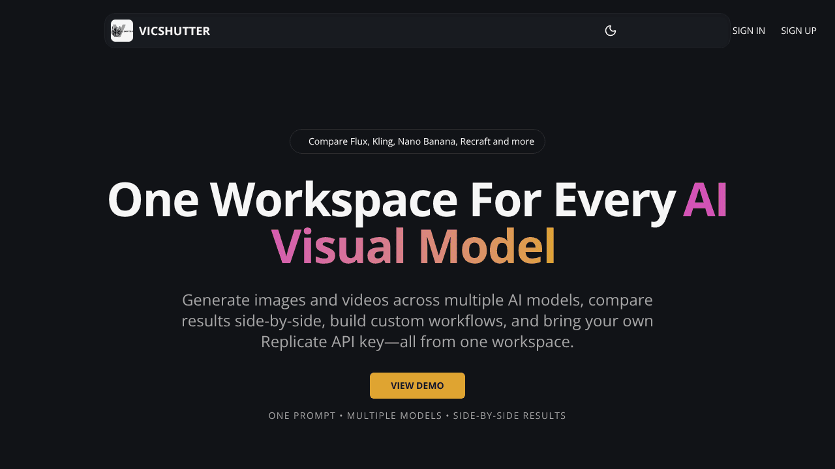Open the SIGN UP link
The height and width of the screenshot is (469, 835).
(x=798, y=31)
